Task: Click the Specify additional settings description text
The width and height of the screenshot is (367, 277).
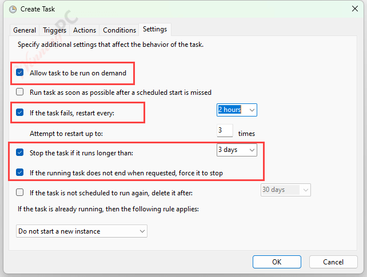Action: [110, 45]
